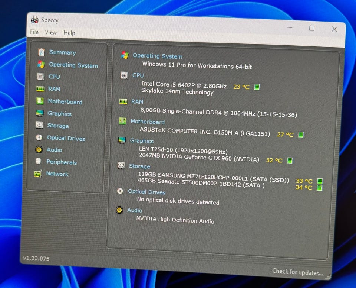Click 'NVIDIA High Definition Audio' text
This screenshot has width=356, height=288.
pyautogui.click(x=175, y=220)
